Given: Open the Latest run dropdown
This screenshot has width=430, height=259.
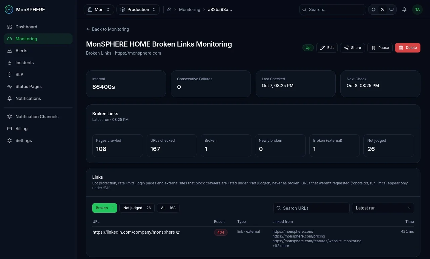Looking at the screenshot, I should 383,208.
